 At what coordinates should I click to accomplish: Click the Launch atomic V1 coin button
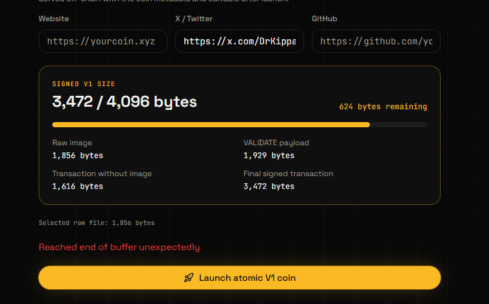240,278
